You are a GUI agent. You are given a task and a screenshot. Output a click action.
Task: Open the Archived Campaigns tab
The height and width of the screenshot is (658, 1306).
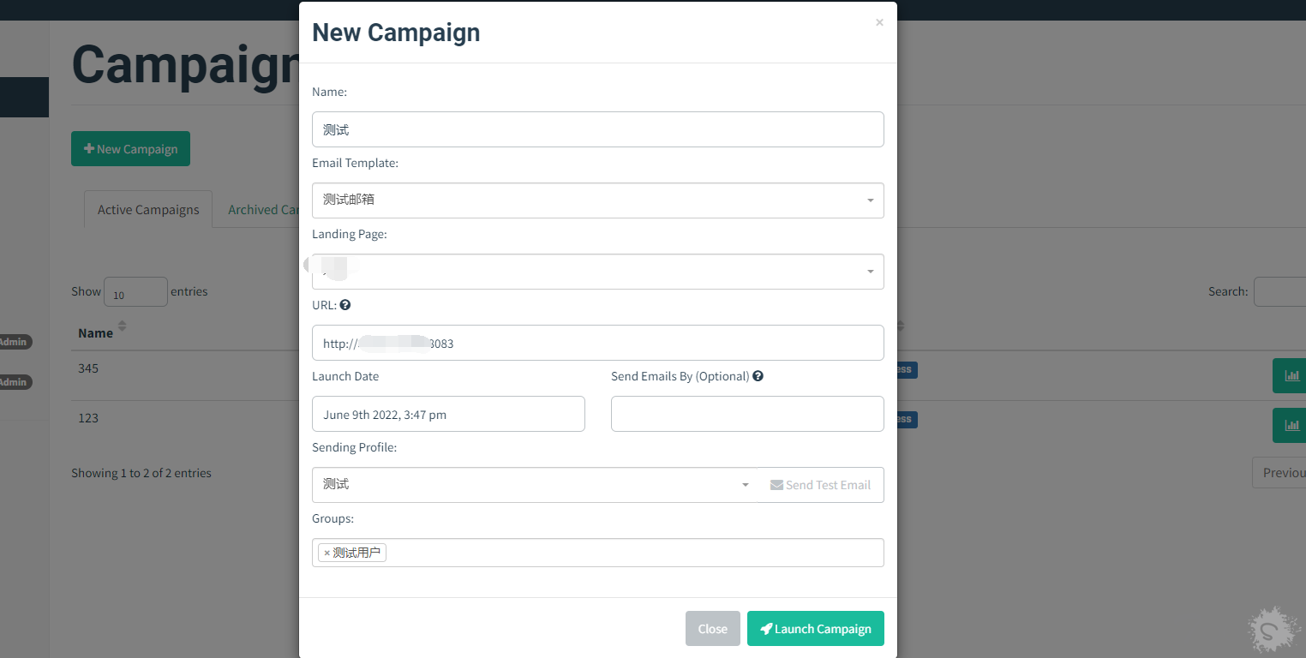point(262,210)
